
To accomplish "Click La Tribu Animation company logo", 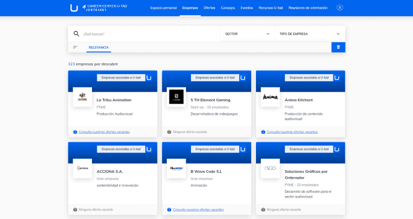I will (82, 97).
